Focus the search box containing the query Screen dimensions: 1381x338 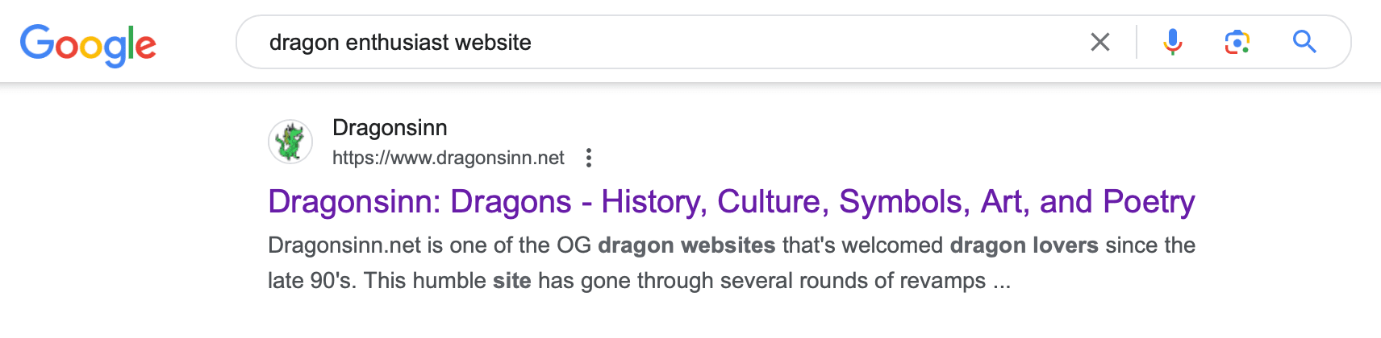click(726, 42)
